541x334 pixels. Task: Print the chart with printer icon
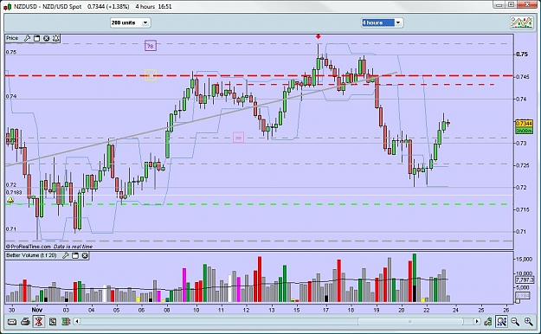coord(25,322)
